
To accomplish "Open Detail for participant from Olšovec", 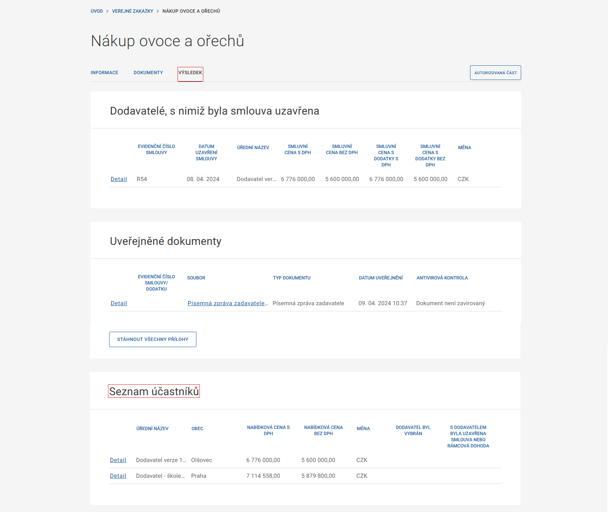I will [118, 460].
